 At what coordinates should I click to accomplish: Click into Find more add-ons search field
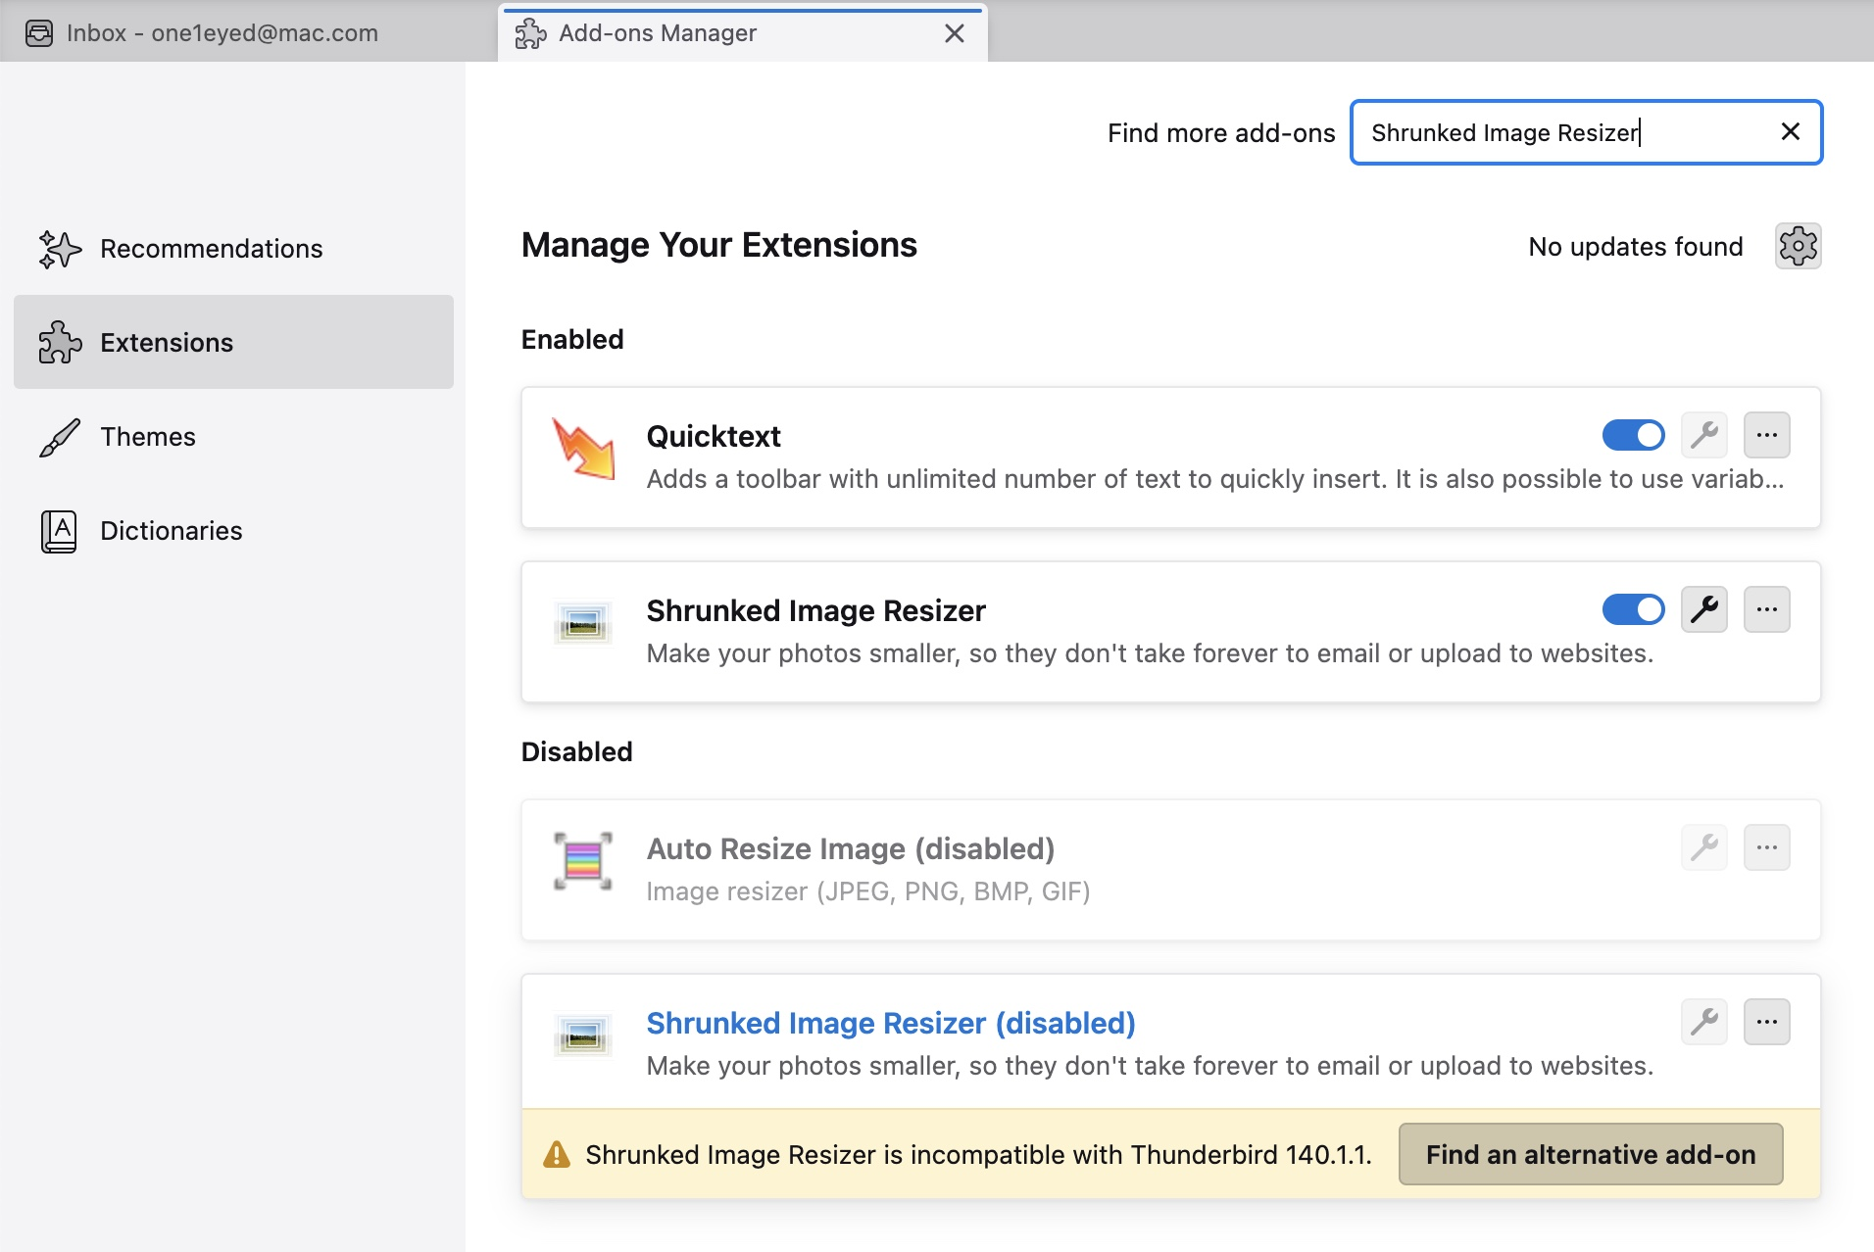(1558, 132)
